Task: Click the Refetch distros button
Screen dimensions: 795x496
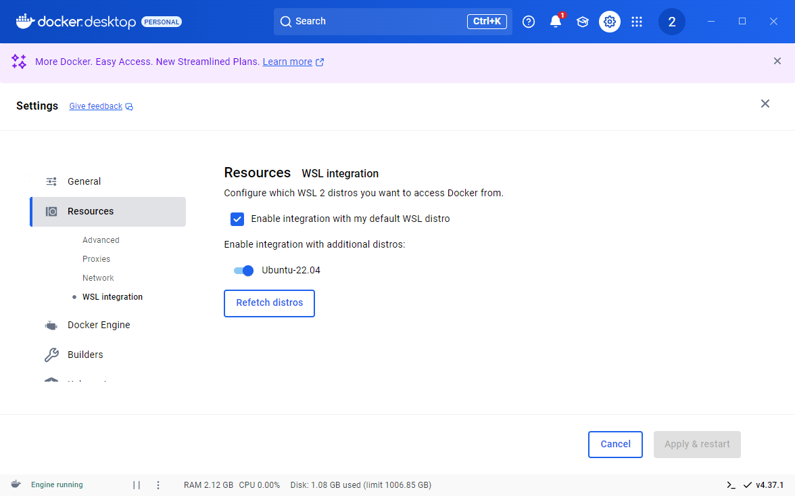Action: 269,304
